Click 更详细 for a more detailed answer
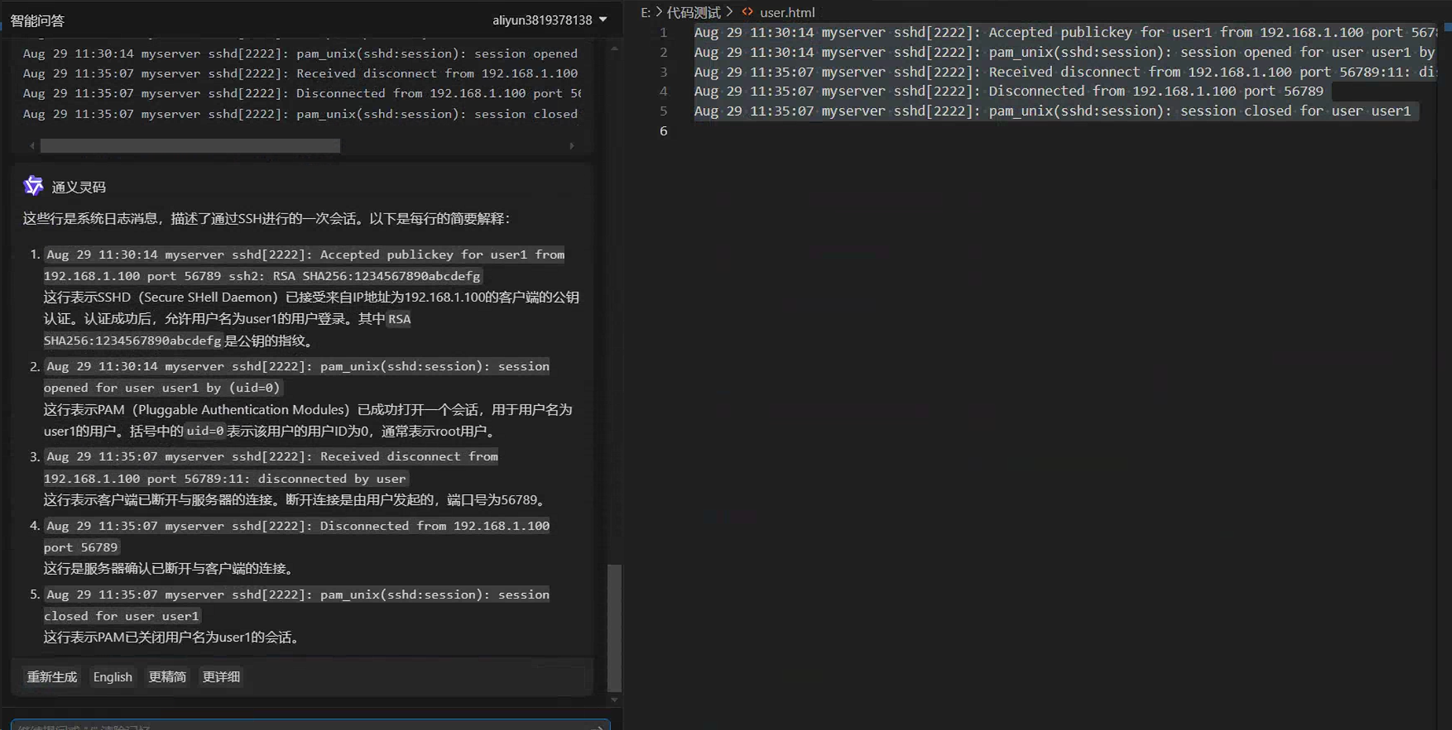This screenshot has height=730, width=1452. pyautogui.click(x=221, y=677)
